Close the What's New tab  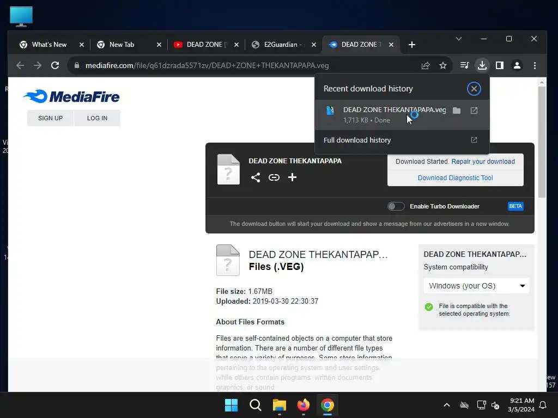tap(82, 45)
